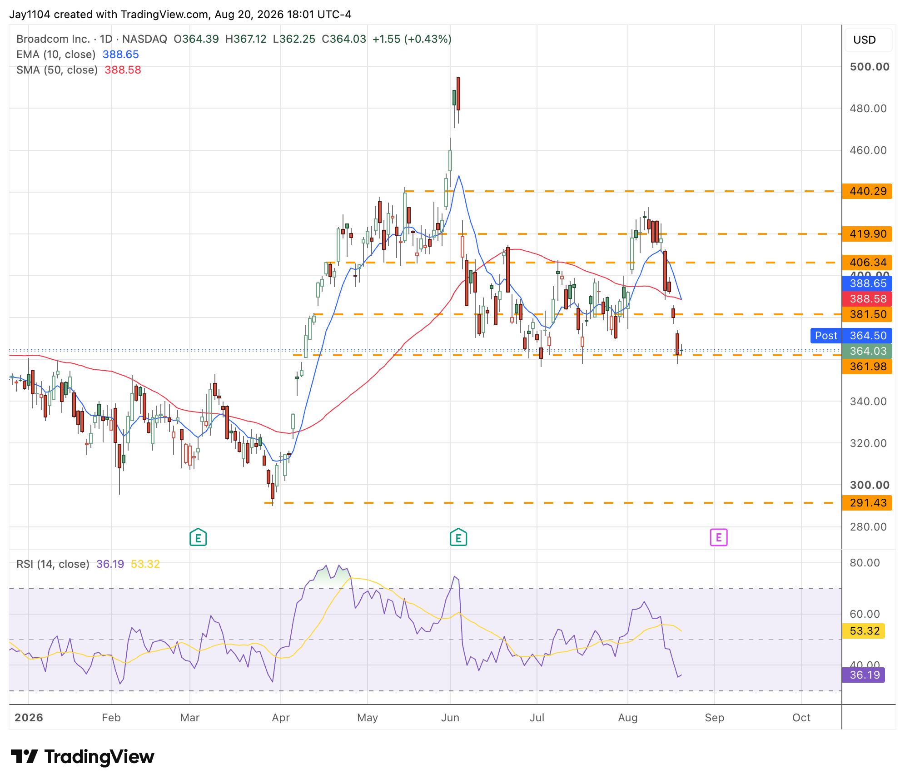Click the 280.00 price axis label
Viewport: 905px width, 784px height.
868,527
